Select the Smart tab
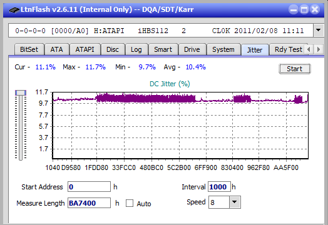 (163, 49)
